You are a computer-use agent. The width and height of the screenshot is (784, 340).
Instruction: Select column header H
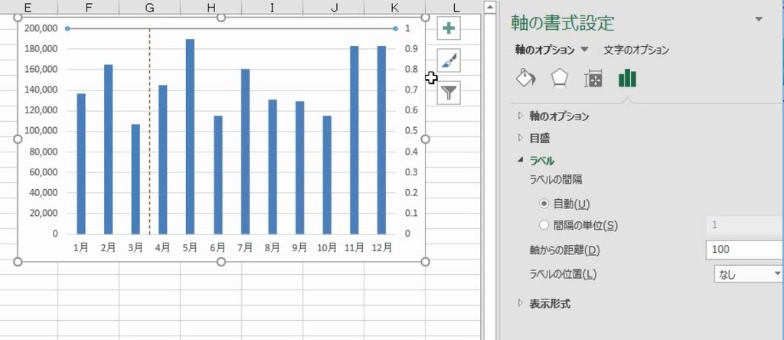pyautogui.click(x=211, y=7)
